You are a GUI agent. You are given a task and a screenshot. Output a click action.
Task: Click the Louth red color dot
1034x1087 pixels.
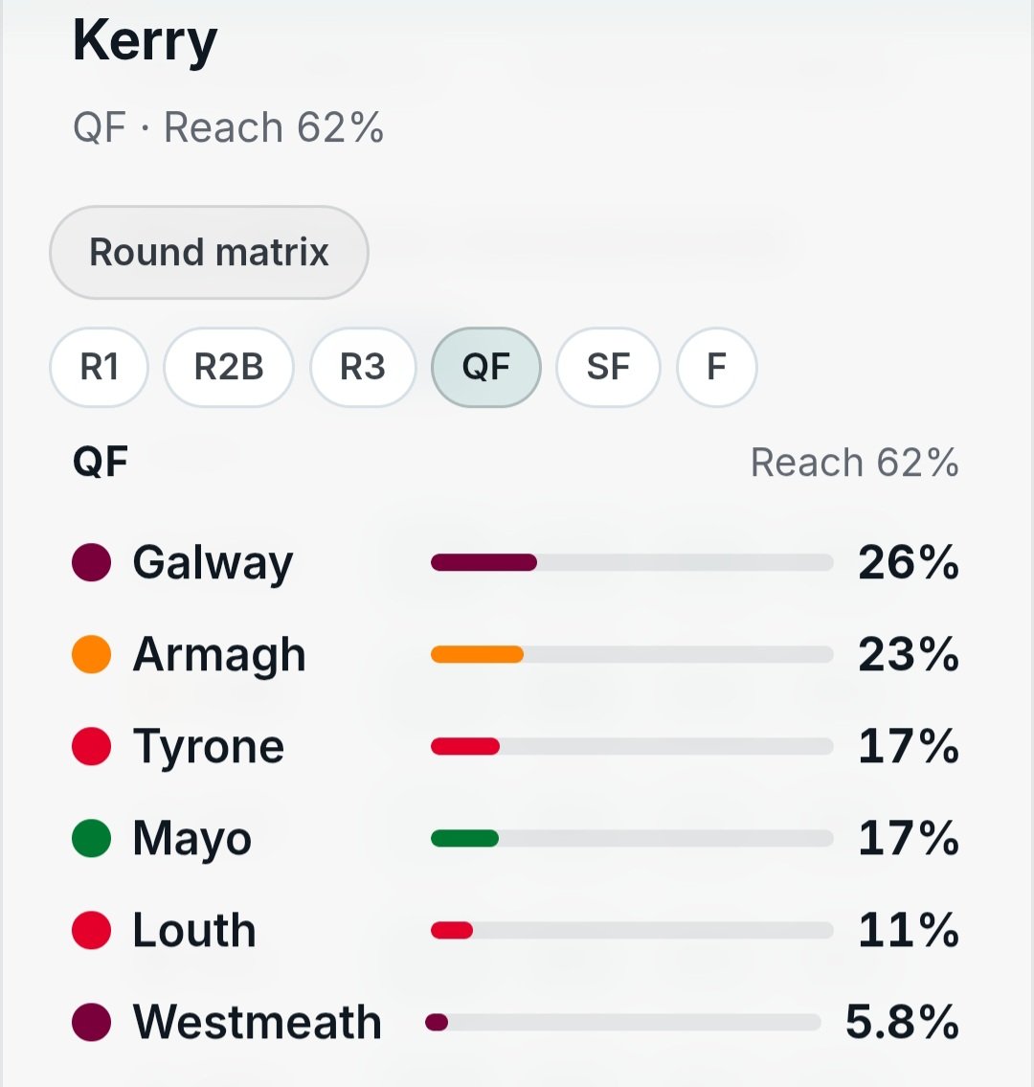point(92,930)
